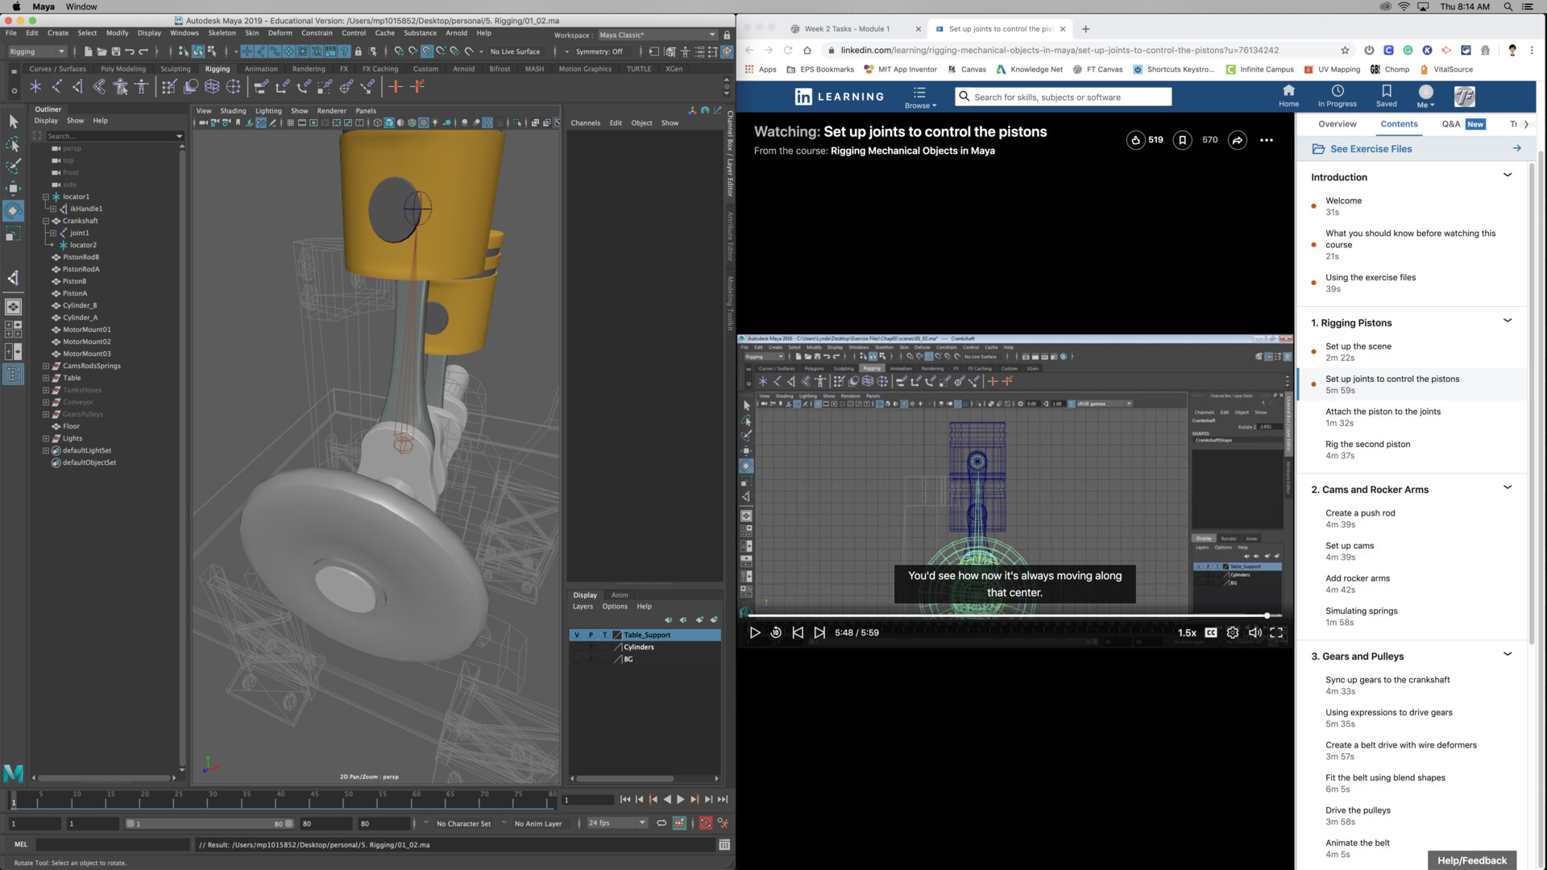Activate the Lasso Select tool
Image resolution: width=1547 pixels, height=870 pixels.
pos(13,145)
